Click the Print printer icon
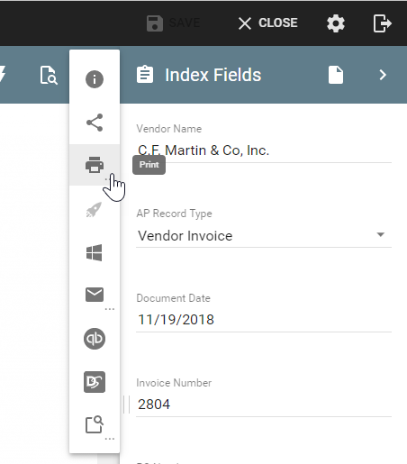Screen dimensions: 407x464 tap(95, 165)
